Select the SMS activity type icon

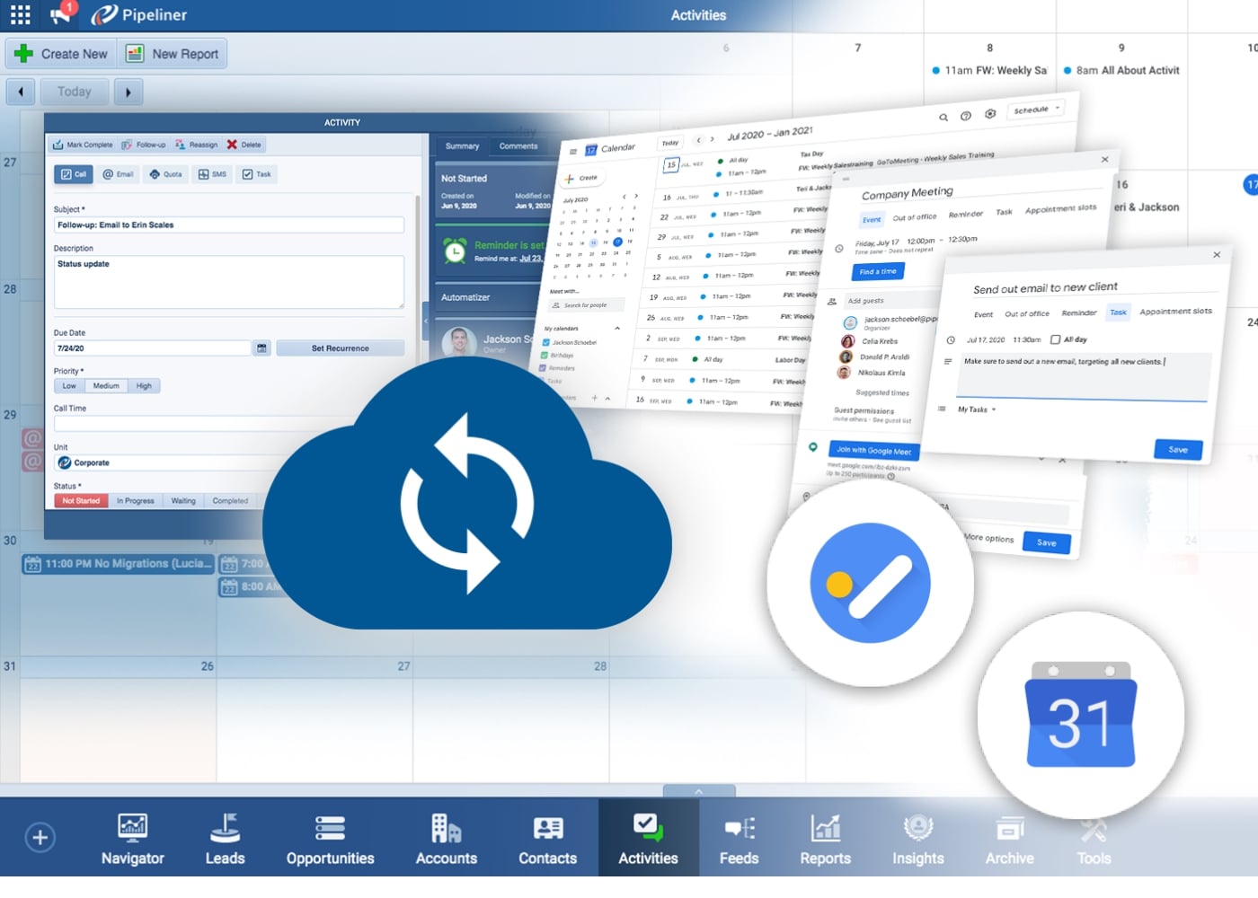212,173
